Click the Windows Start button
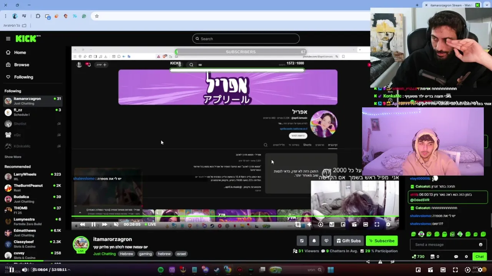The height and width of the screenshot is (276, 492). (331, 270)
